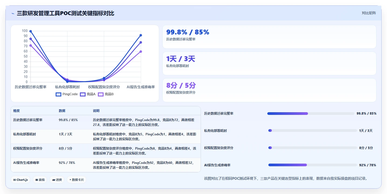Click the table cell 私有化部署耗时
The image size is (387, 194).
[x=25, y=134]
